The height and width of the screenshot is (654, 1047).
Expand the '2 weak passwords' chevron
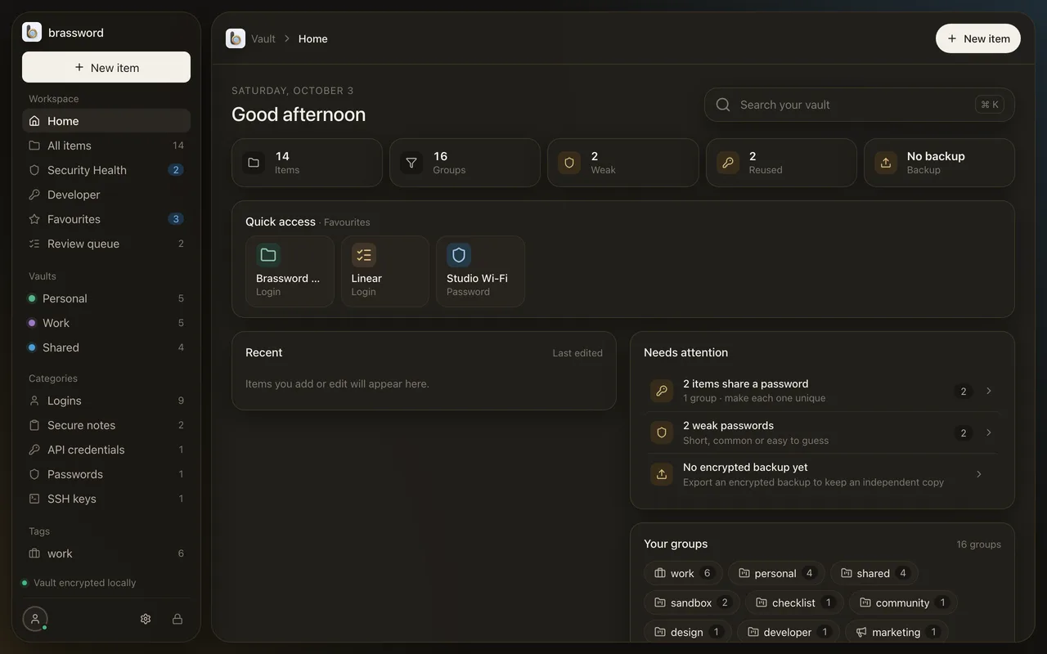point(989,432)
